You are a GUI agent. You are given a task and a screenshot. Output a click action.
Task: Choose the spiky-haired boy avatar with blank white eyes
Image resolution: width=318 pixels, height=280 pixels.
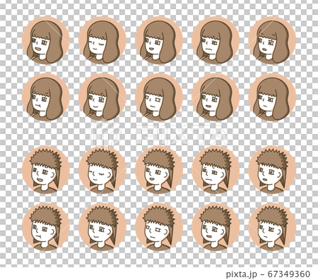[159, 227]
